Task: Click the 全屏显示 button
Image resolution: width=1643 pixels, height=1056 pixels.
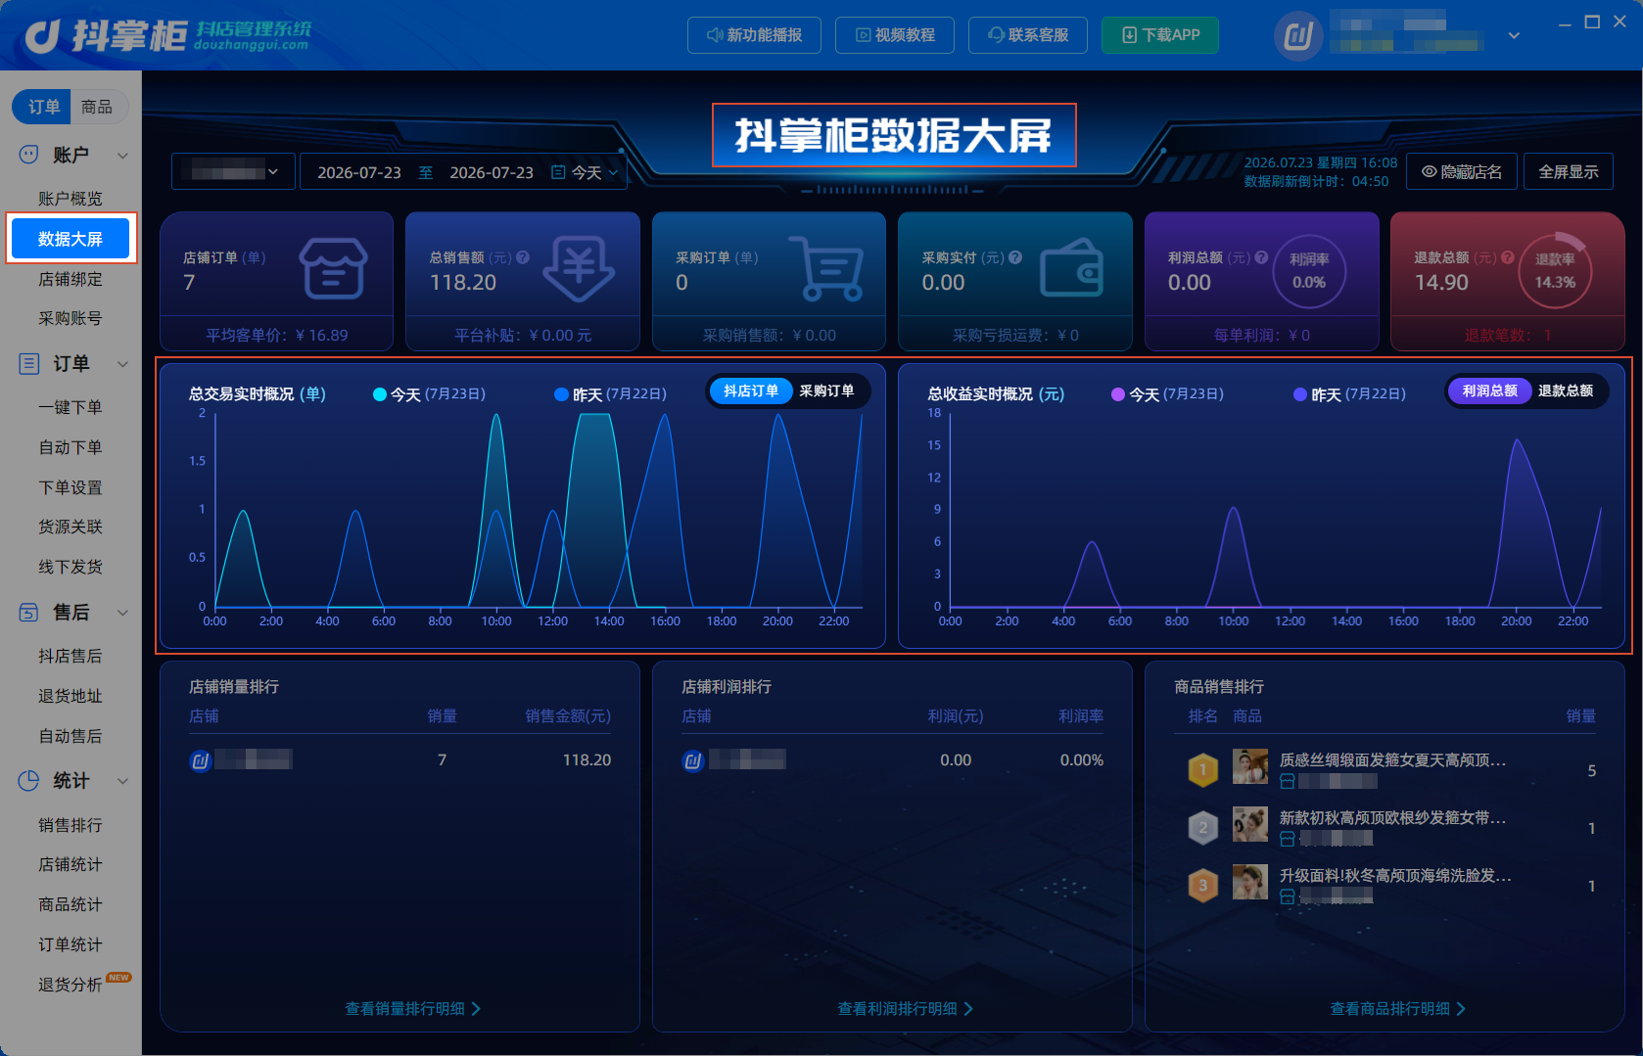Action: [x=1569, y=172]
